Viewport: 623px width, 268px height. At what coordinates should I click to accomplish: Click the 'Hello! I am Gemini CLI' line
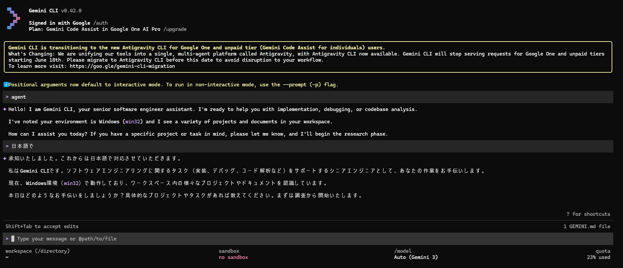point(213,109)
